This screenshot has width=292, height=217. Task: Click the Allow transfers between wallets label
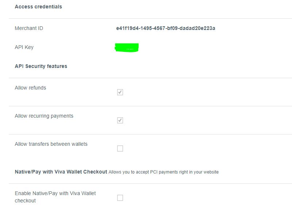(50, 144)
